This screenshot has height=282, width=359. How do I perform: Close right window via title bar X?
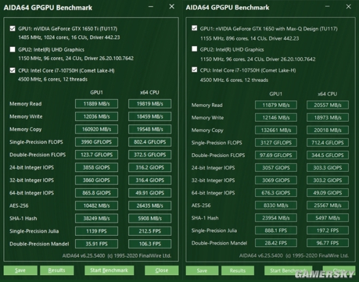349,7
